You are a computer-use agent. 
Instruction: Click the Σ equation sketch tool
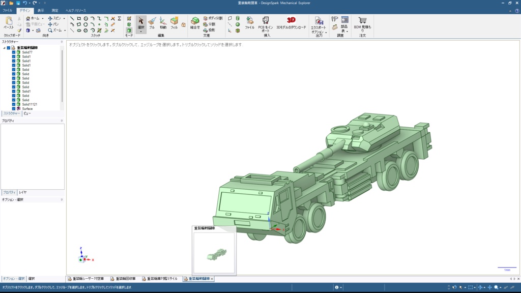click(x=119, y=19)
